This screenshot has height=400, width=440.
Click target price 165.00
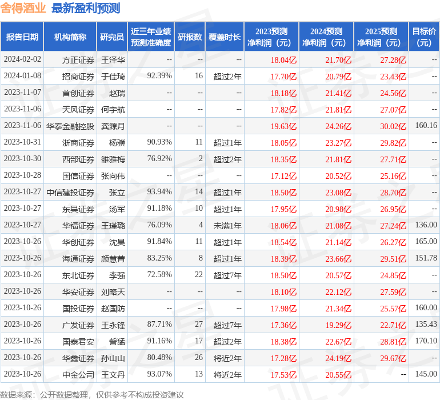tap(426, 241)
